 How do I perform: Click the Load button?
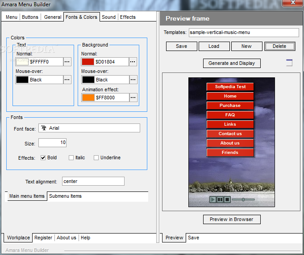[x=214, y=46]
